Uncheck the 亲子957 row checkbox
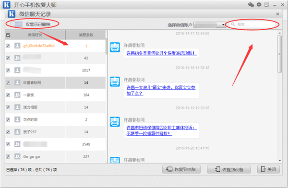 (8, 132)
